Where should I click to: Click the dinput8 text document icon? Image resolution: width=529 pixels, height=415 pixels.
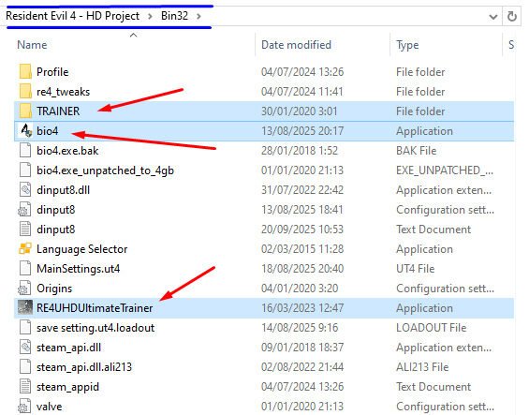point(25,230)
